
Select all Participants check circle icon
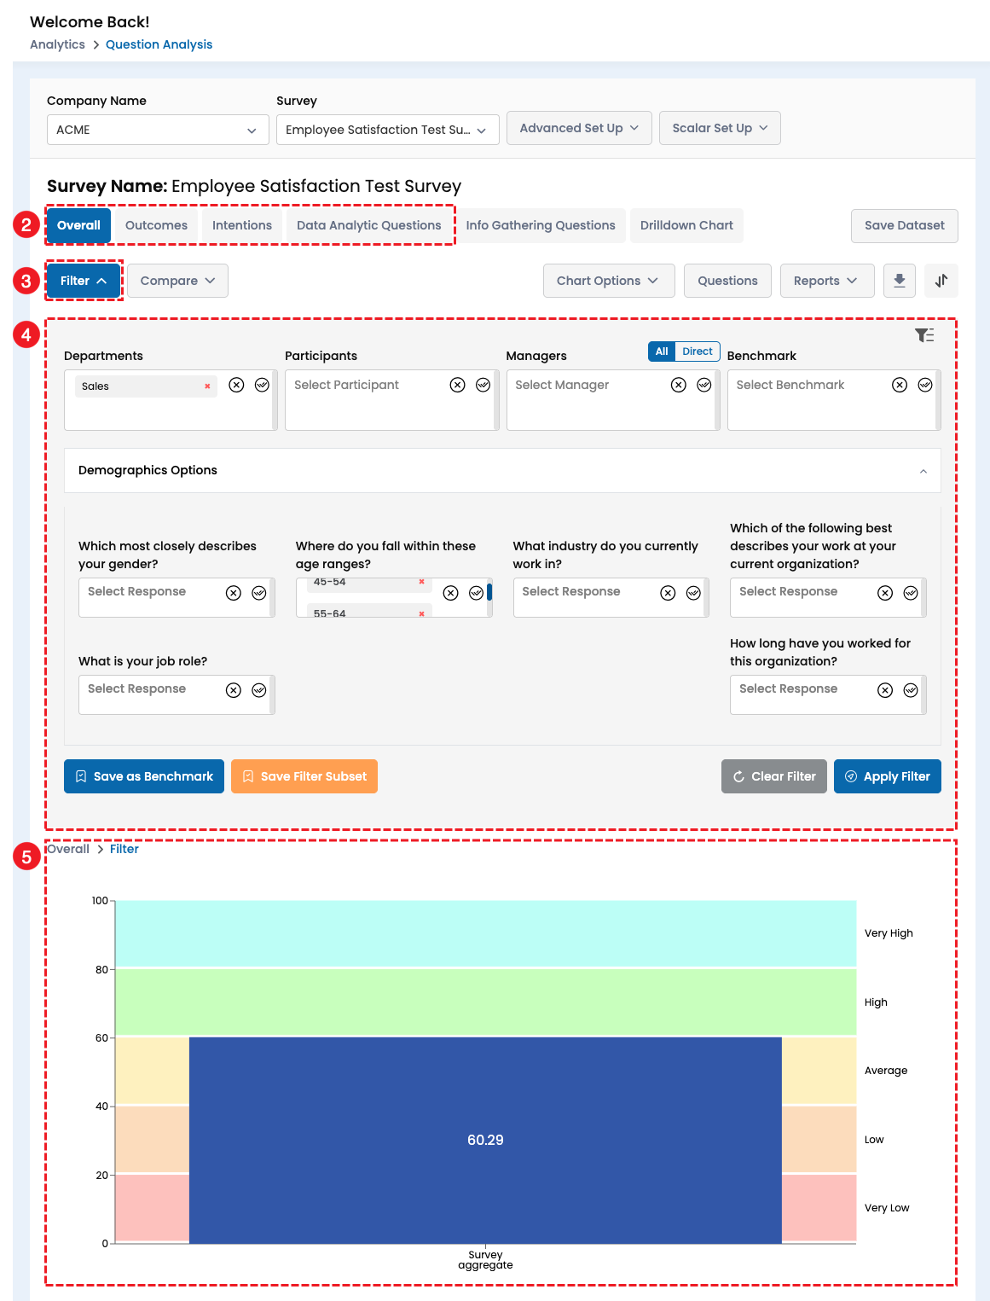[x=483, y=385]
